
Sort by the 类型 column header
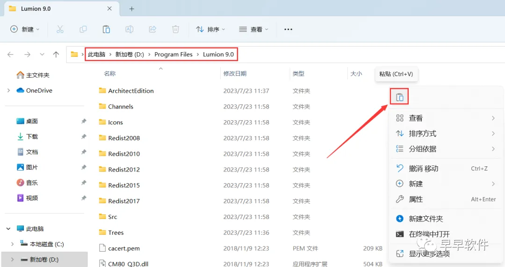pyautogui.click(x=298, y=74)
